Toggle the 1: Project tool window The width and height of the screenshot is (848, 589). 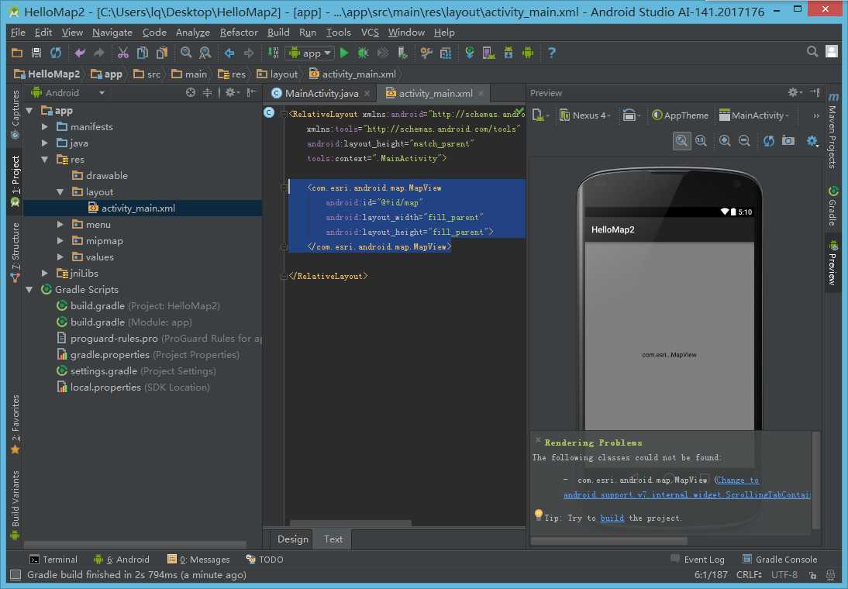click(15, 180)
